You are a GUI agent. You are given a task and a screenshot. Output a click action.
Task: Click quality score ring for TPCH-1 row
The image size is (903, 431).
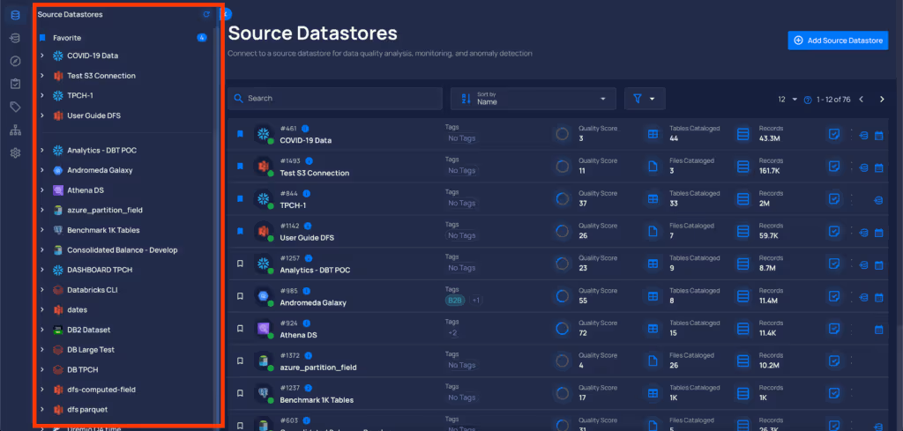pos(562,198)
